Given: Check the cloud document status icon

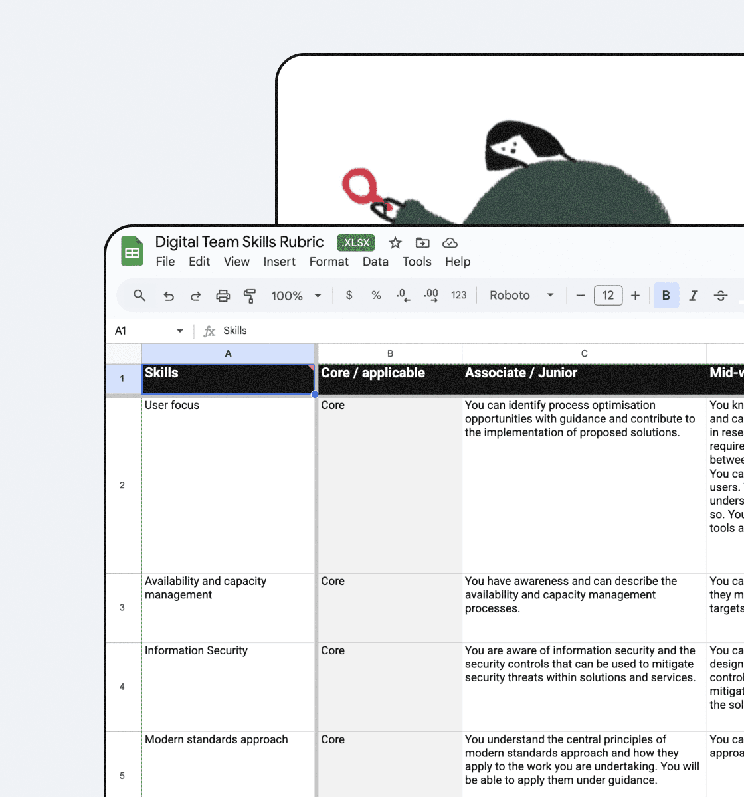Looking at the screenshot, I should (450, 243).
